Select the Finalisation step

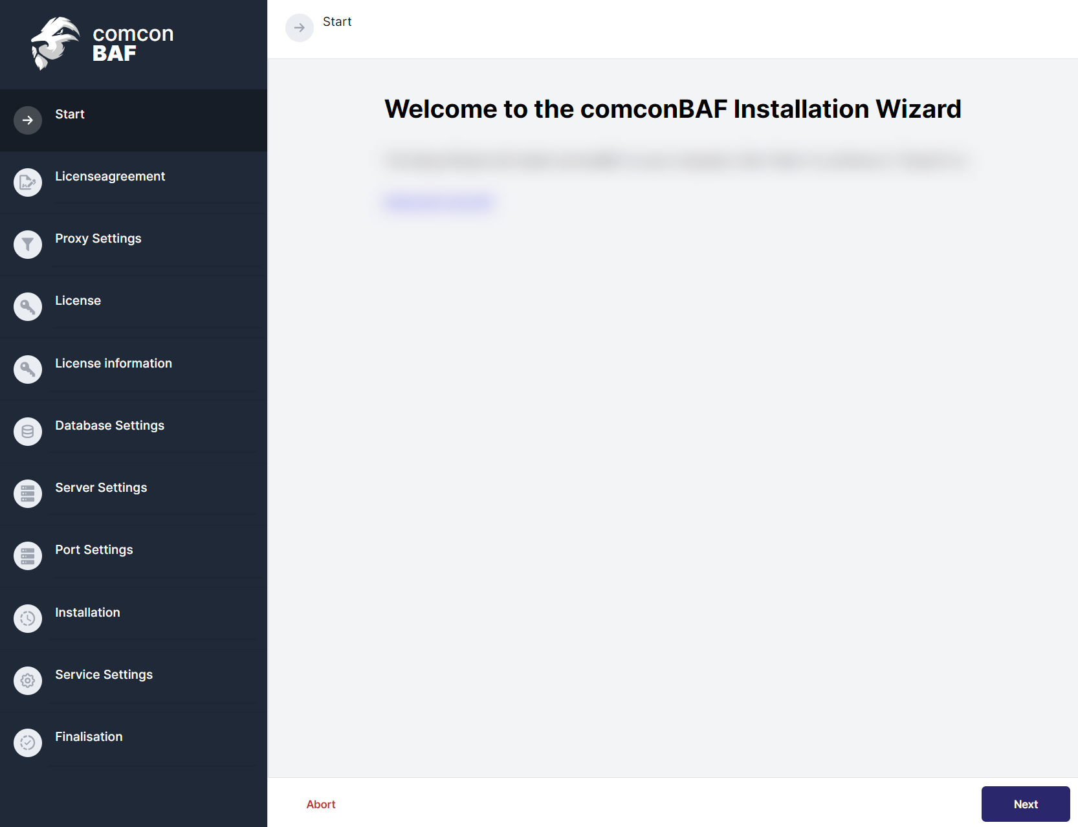(x=89, y=736)
